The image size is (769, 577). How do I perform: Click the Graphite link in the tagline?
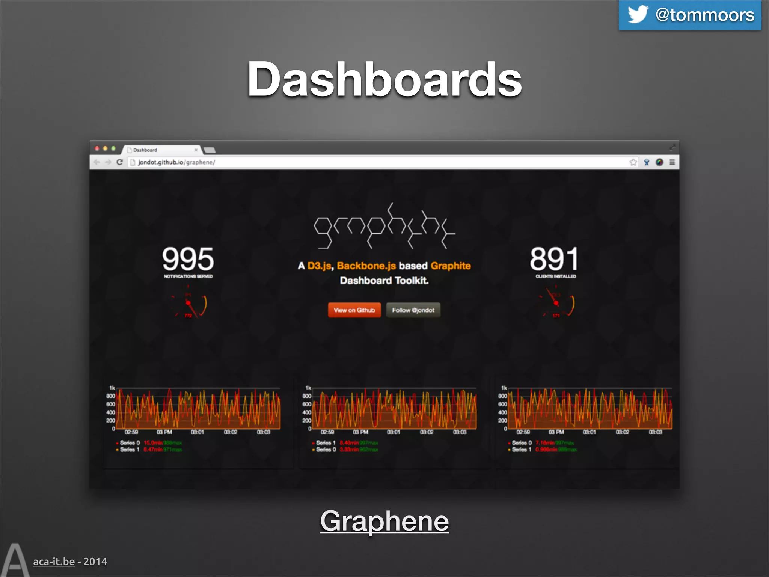(451, 266)
